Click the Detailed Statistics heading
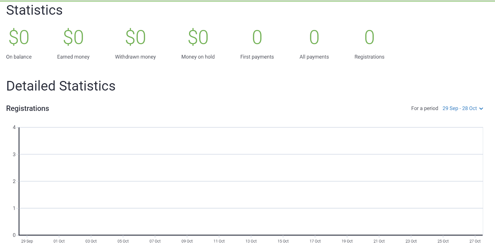This screenshot has width=495, height=249. (x=61, y=86)
